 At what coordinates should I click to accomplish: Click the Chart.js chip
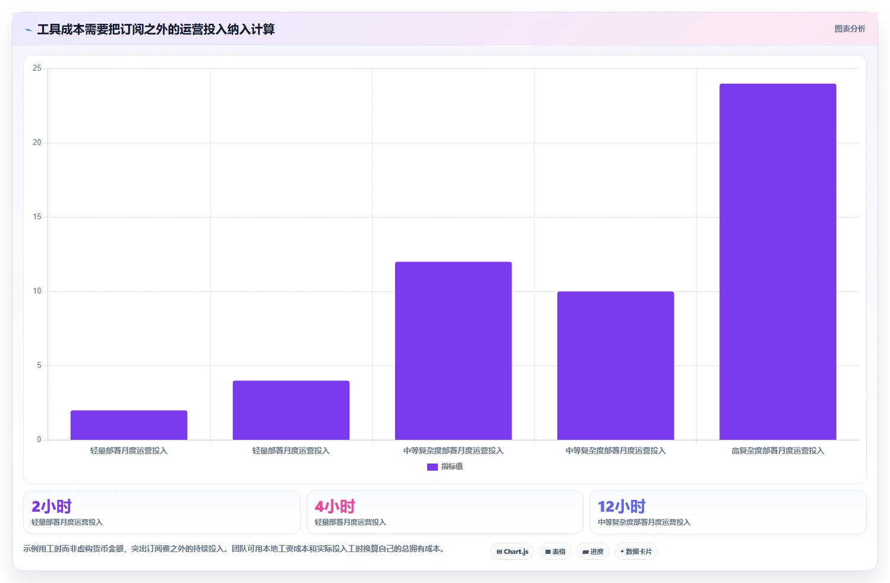512,552
